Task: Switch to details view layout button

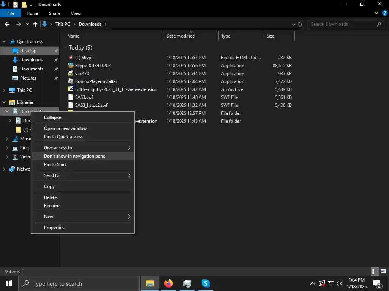Action: (x=375, y=271)
